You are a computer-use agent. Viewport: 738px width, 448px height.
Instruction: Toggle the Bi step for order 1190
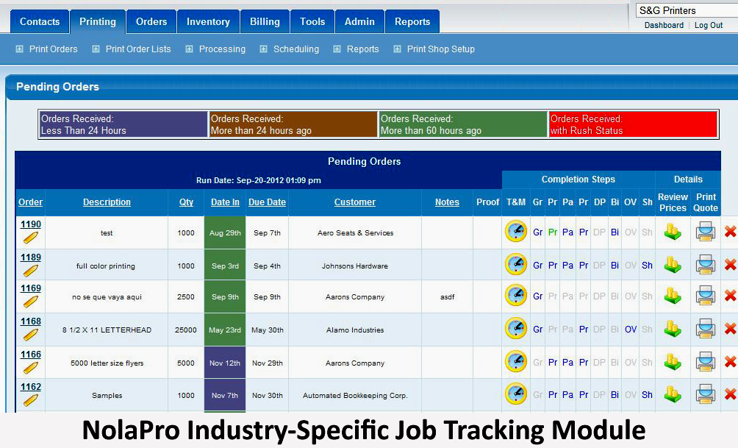pos(615,232)
